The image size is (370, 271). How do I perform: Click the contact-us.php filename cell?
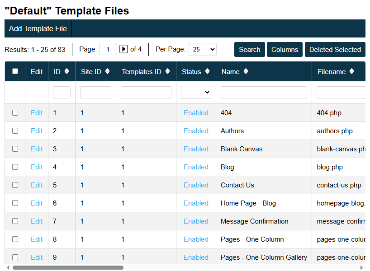[339, 185]
